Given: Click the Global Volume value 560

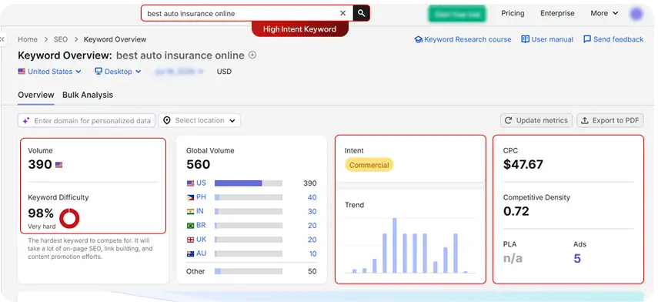Looking at the screenshot, I should (198, 164).
